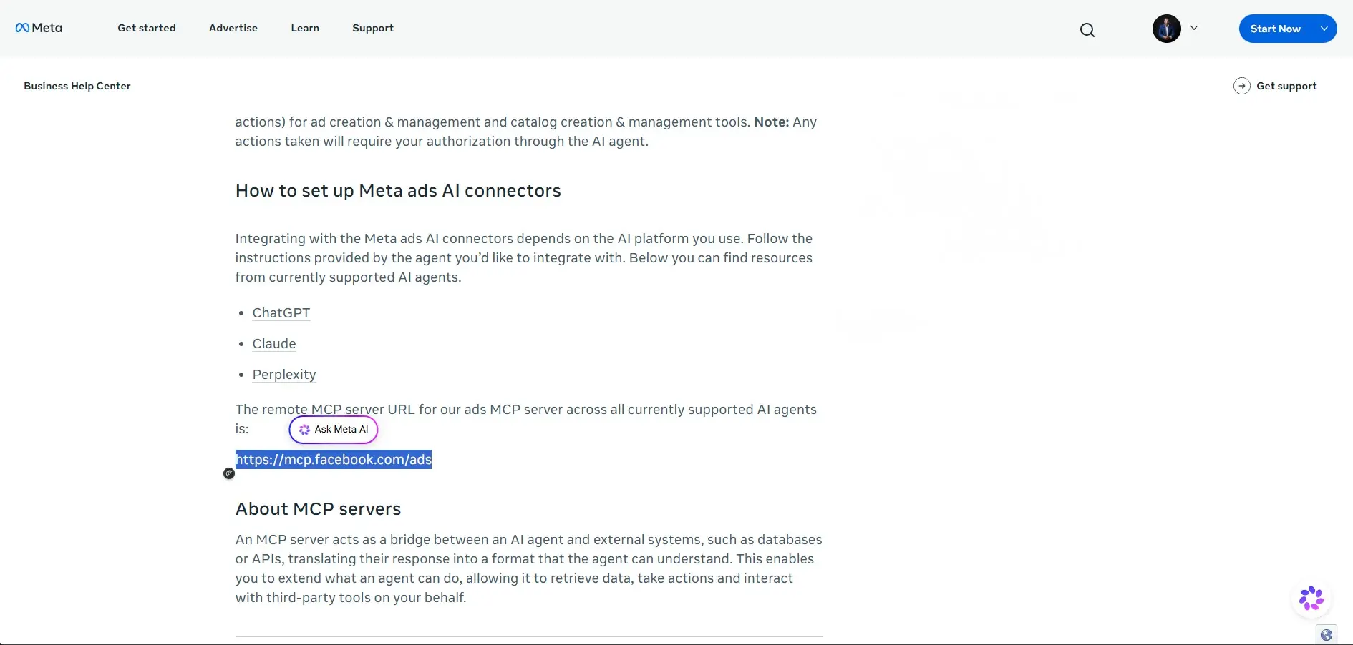
Task: Go to Business Help Center
Action: pos(77,86)
